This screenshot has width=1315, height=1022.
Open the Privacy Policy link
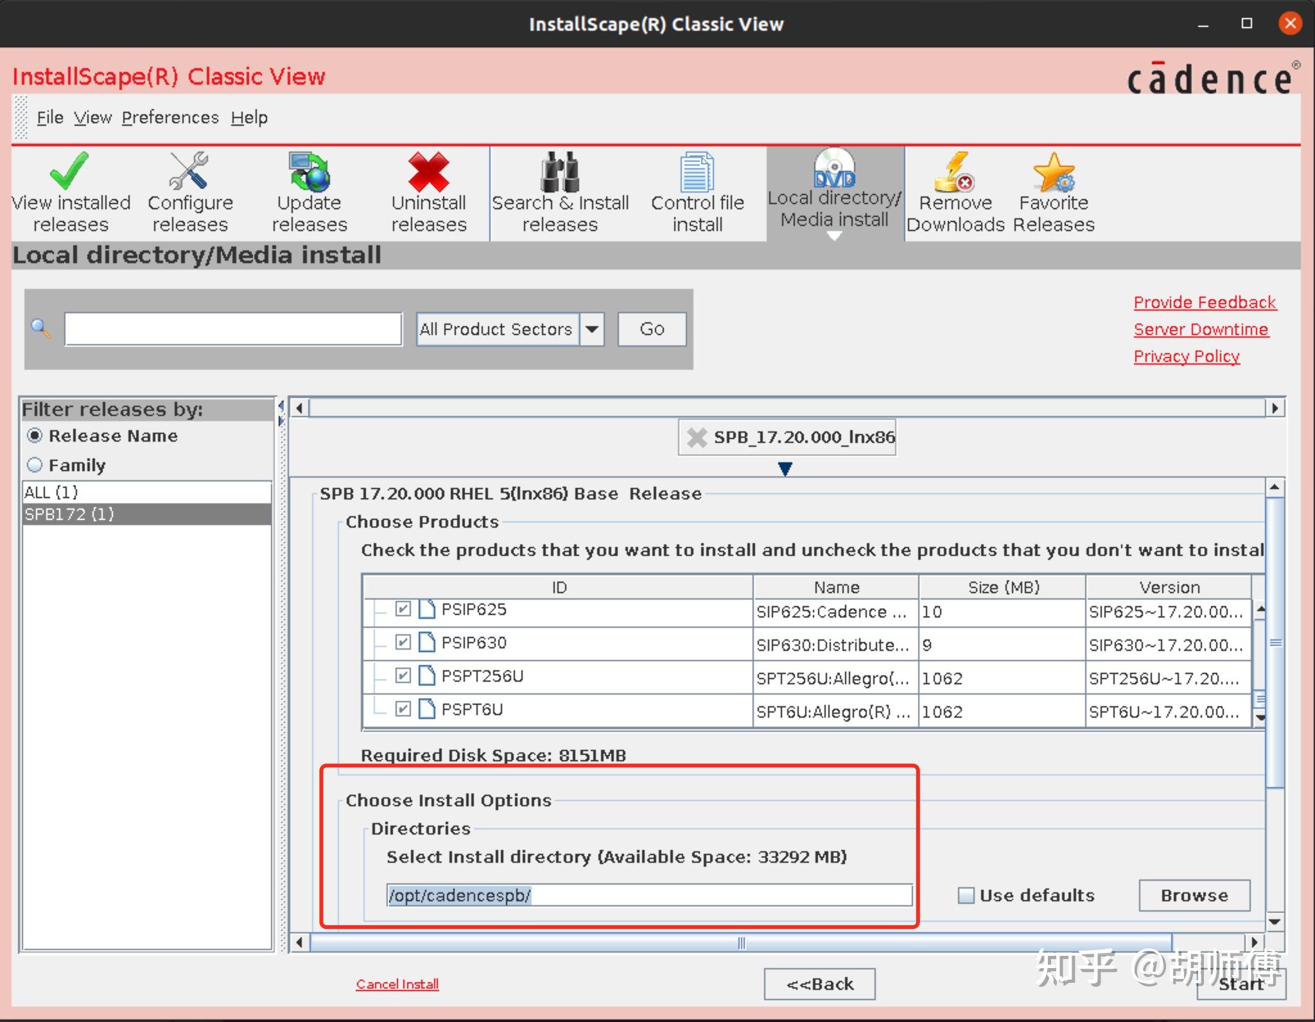1187,356
